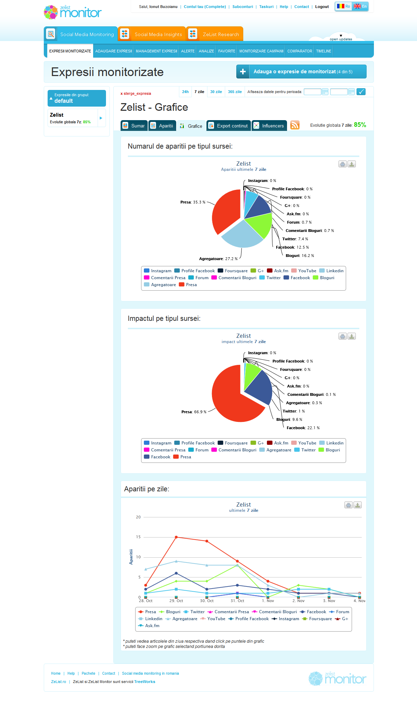417x708 pixels.
Task: Print the Impactul pe tipul sursei chart
Action: click(343, 336)
